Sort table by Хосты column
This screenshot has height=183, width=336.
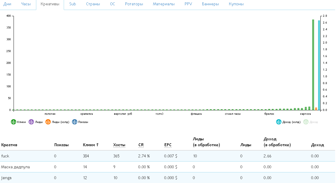(x=119, y=145)
